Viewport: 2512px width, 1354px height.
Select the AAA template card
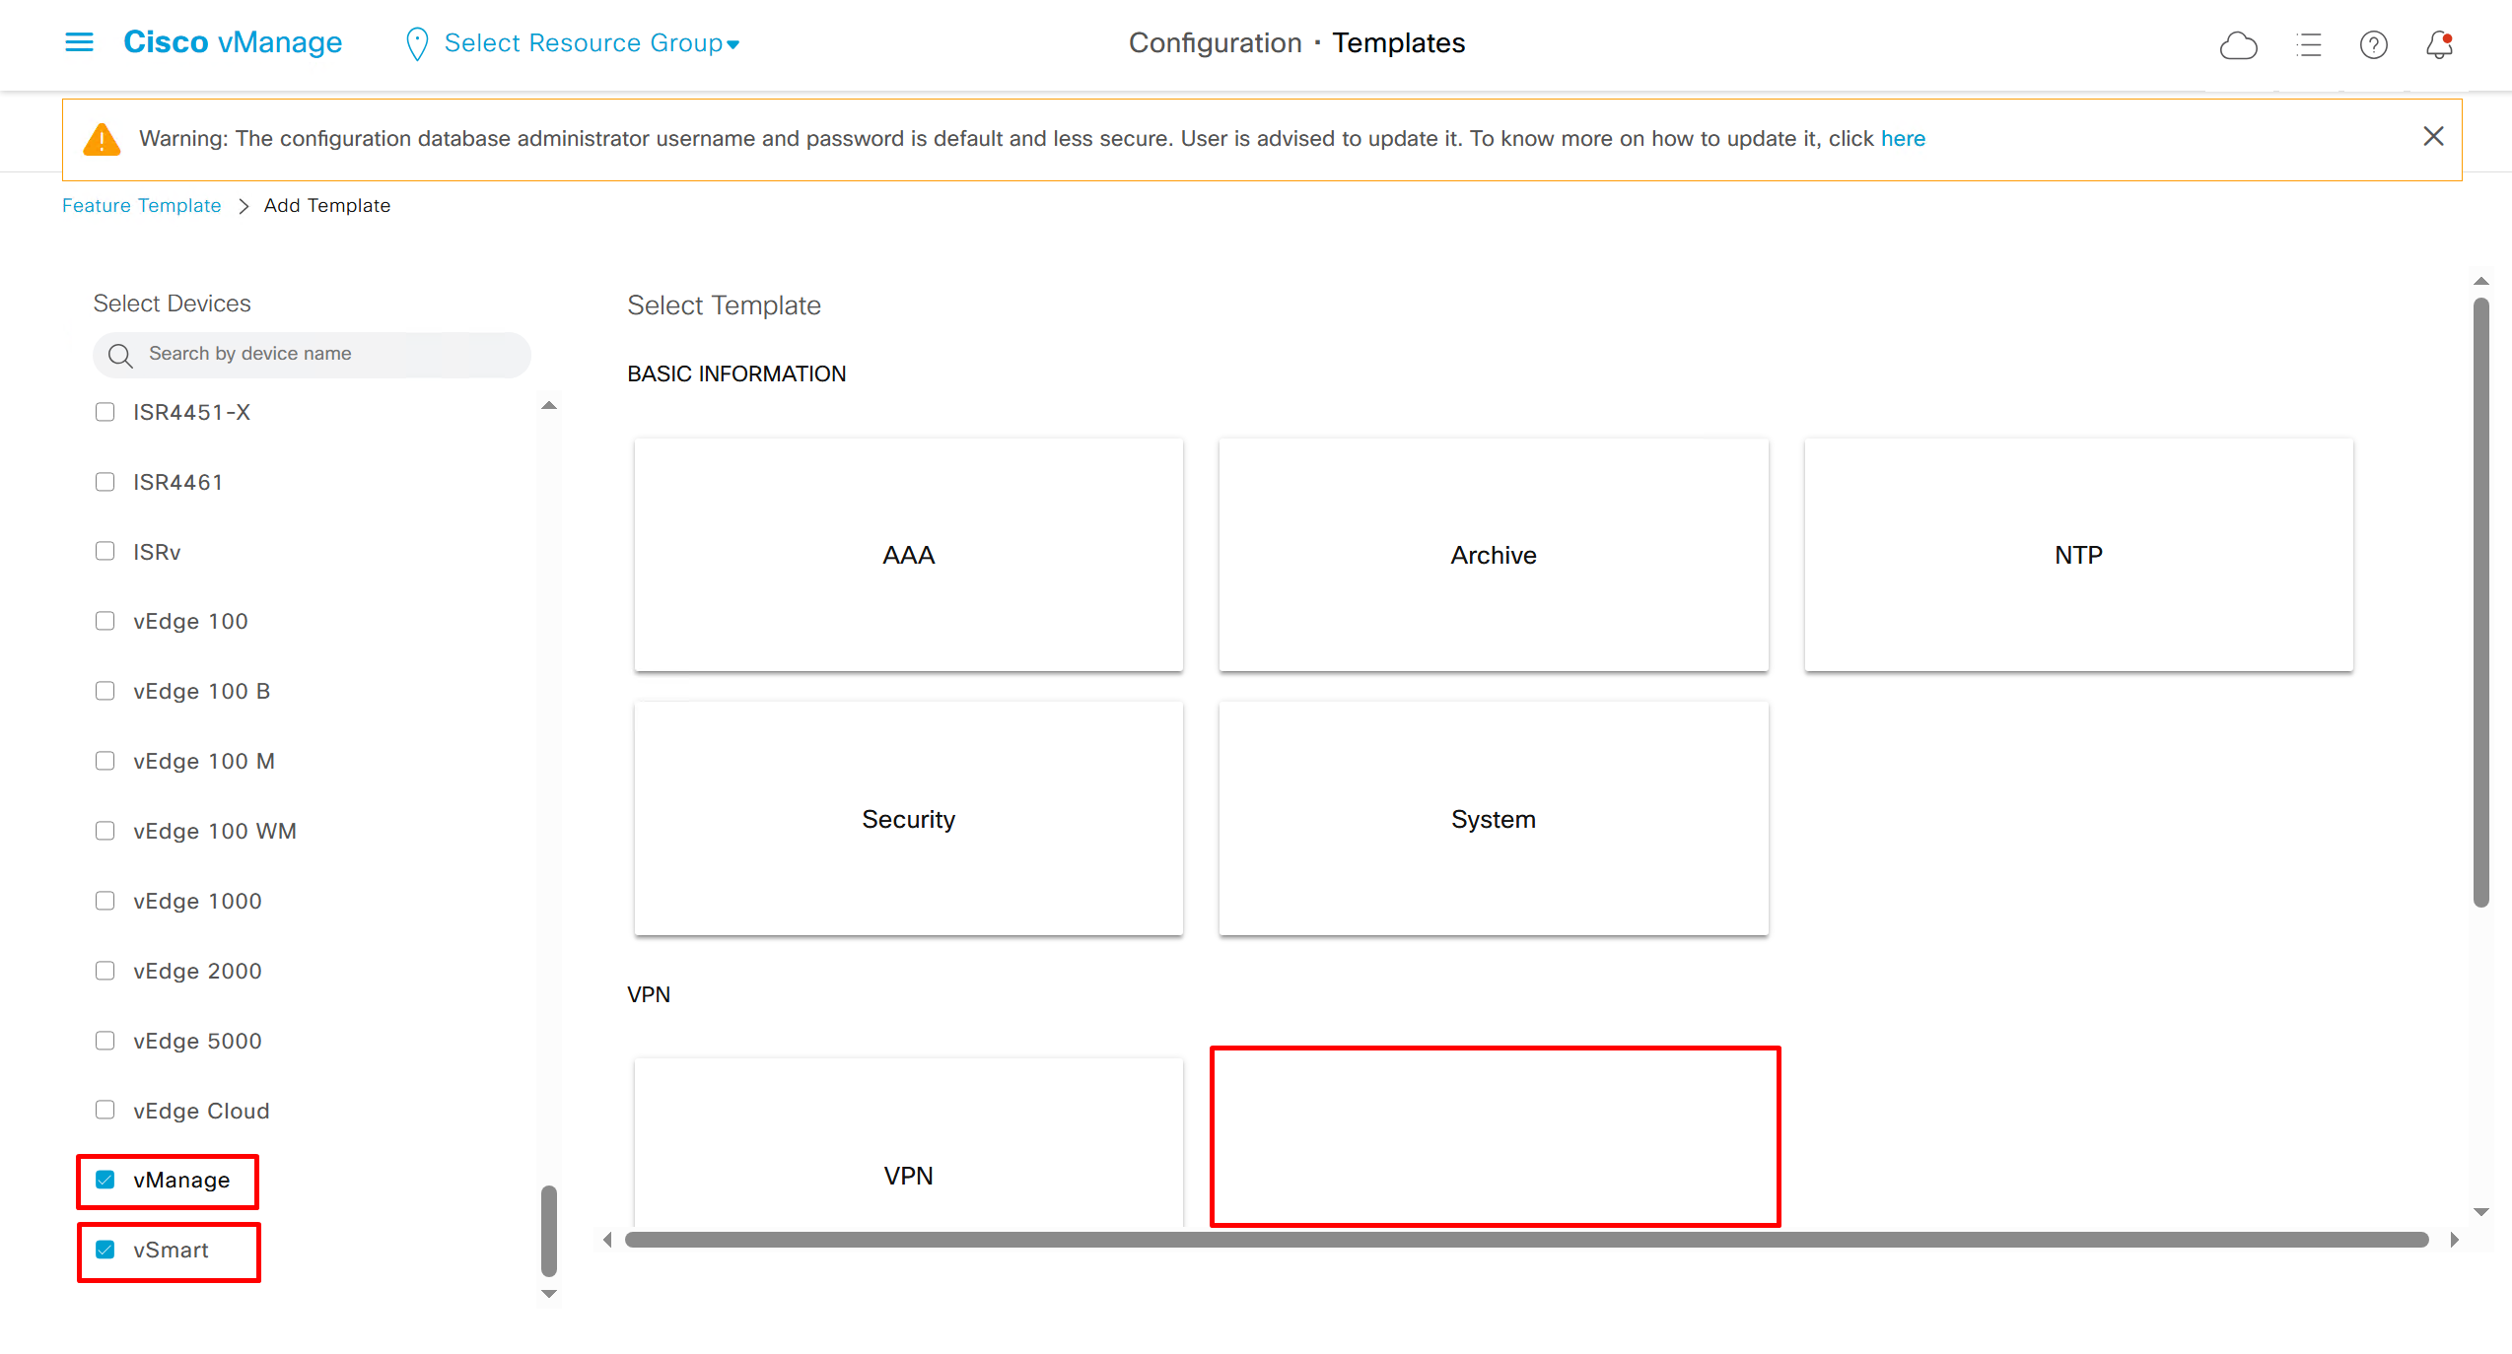click(908, 555)
